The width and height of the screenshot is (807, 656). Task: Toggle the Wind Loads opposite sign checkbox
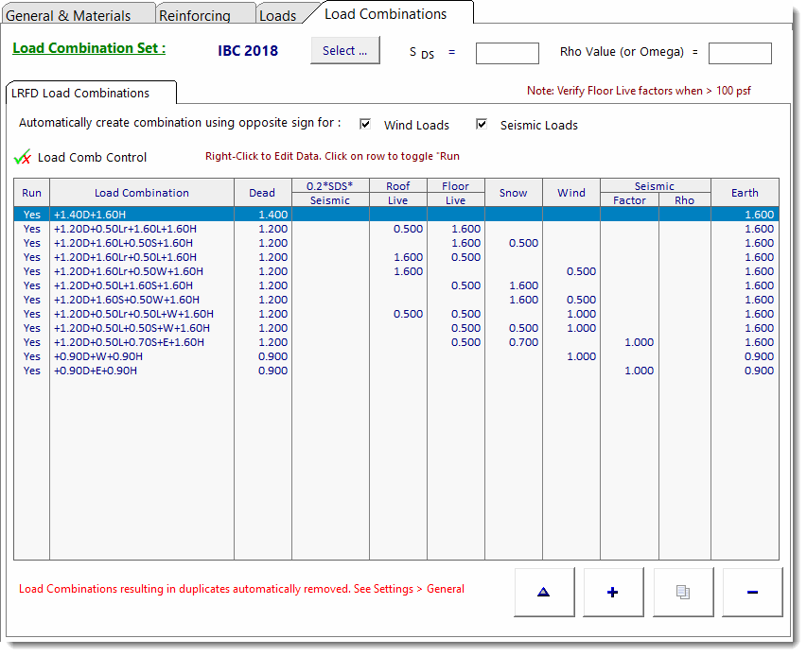[x=366, y=125]
